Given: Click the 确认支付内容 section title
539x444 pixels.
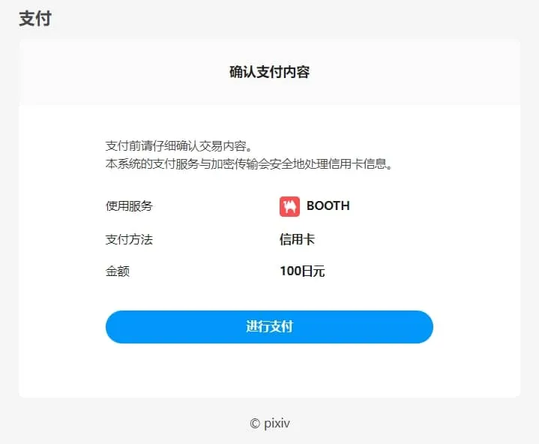Looking at the screenshot, I should [x=270, y=72].
